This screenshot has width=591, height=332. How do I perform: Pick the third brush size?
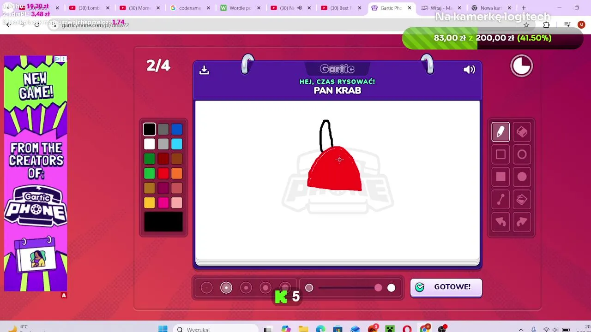[246, 288]
